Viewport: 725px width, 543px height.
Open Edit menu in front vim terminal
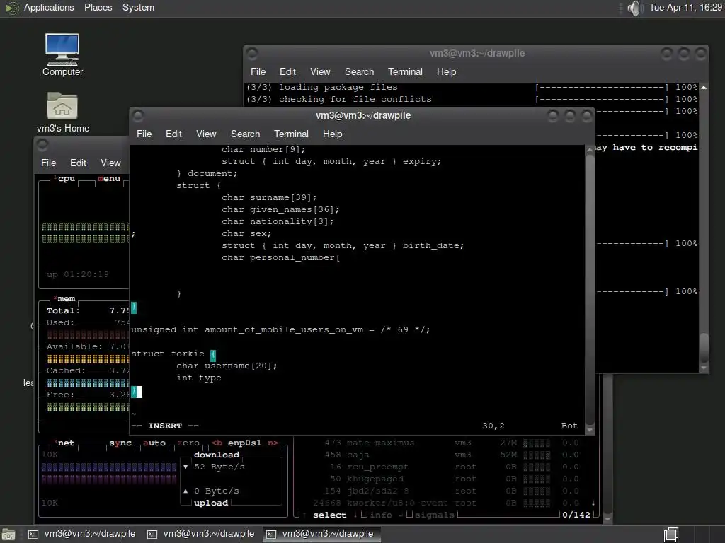pos(173,134)
